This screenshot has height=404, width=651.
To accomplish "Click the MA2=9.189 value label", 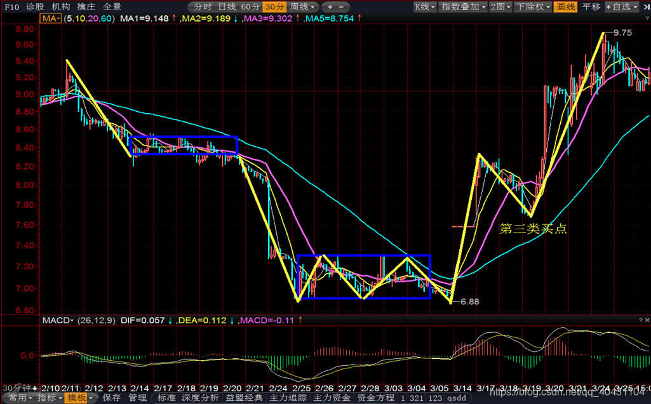I will click(x=206, y=18).
